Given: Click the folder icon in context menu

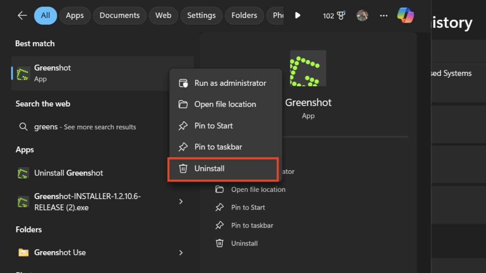Looking at the screenshot, I should (x=183, y=104).
